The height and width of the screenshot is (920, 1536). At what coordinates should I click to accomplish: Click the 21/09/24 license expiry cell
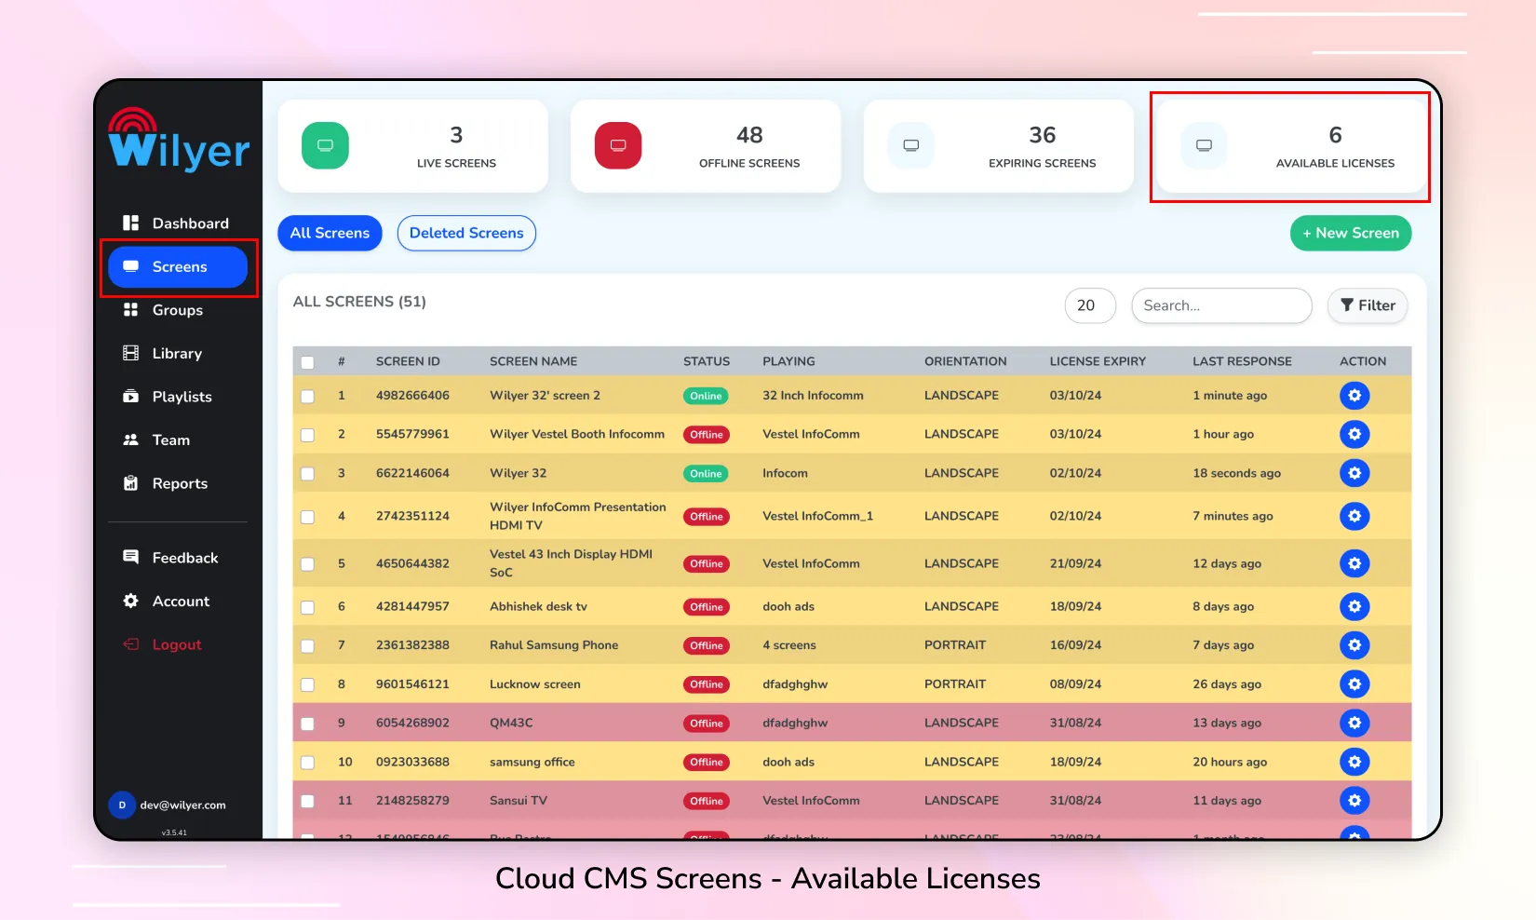click(1075, 563)
